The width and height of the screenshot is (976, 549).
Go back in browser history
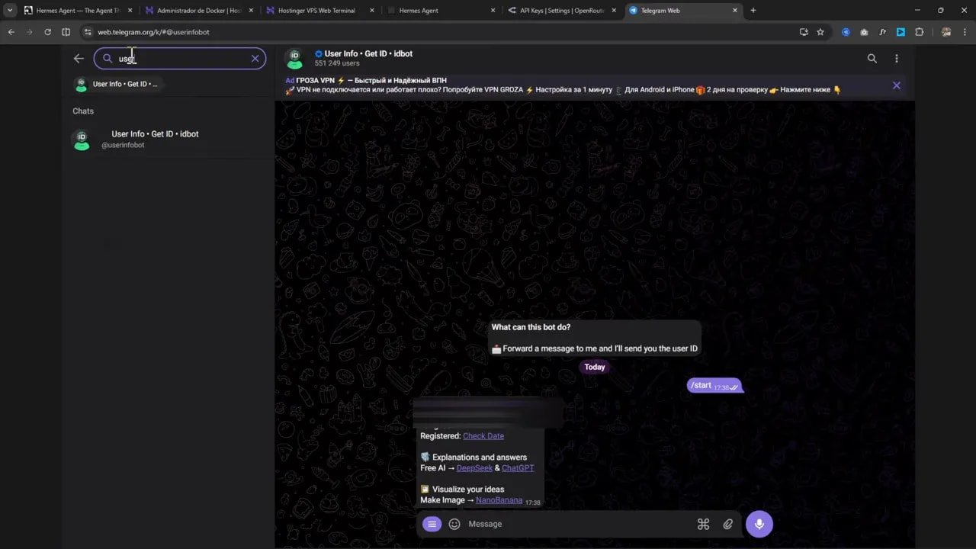(x=11, y=32)
